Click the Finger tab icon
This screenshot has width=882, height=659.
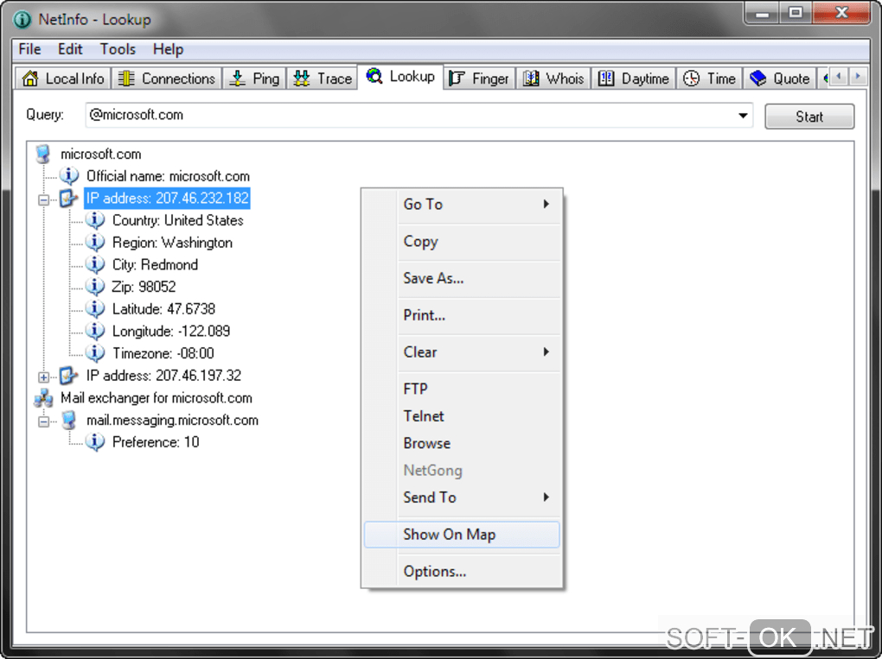click(x=457, y=79)
